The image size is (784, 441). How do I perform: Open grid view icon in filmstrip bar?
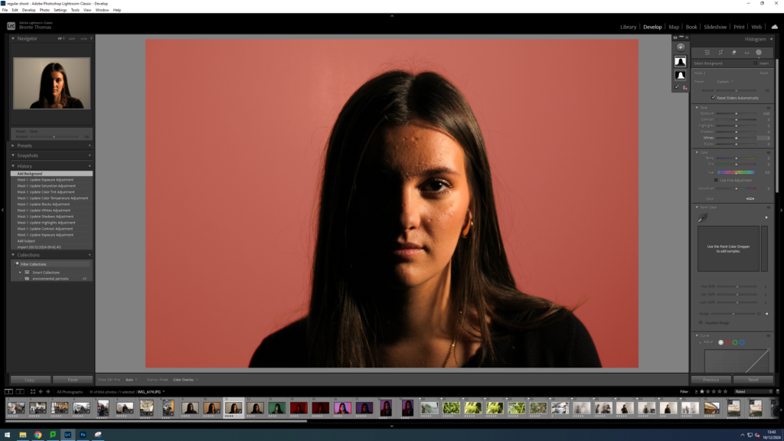[33, 392]
